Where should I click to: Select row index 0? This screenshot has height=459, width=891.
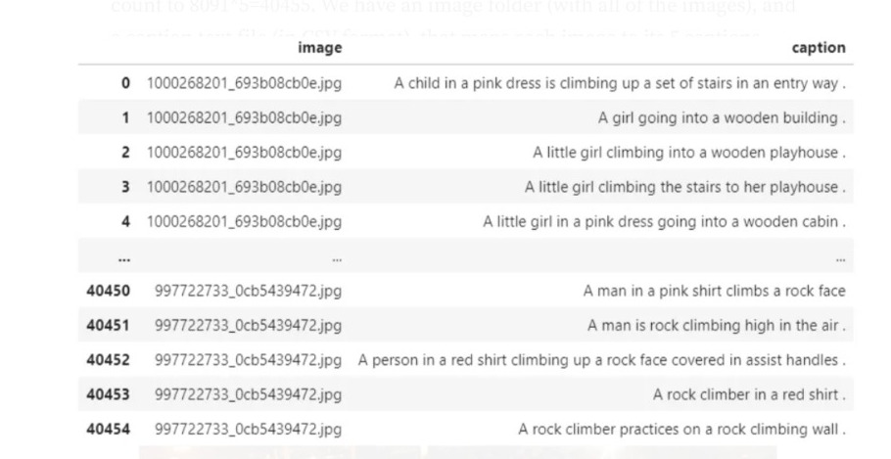125,83
